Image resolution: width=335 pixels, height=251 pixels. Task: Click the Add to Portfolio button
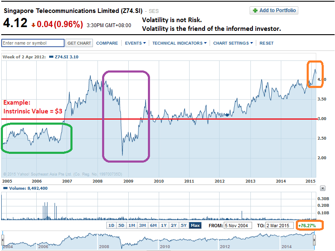coord(274,10)
